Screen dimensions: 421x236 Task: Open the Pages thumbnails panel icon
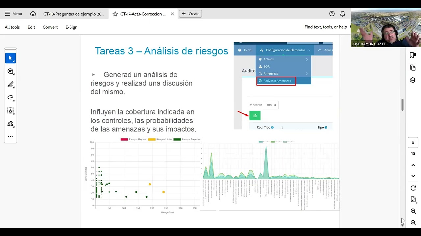[413, 68]
